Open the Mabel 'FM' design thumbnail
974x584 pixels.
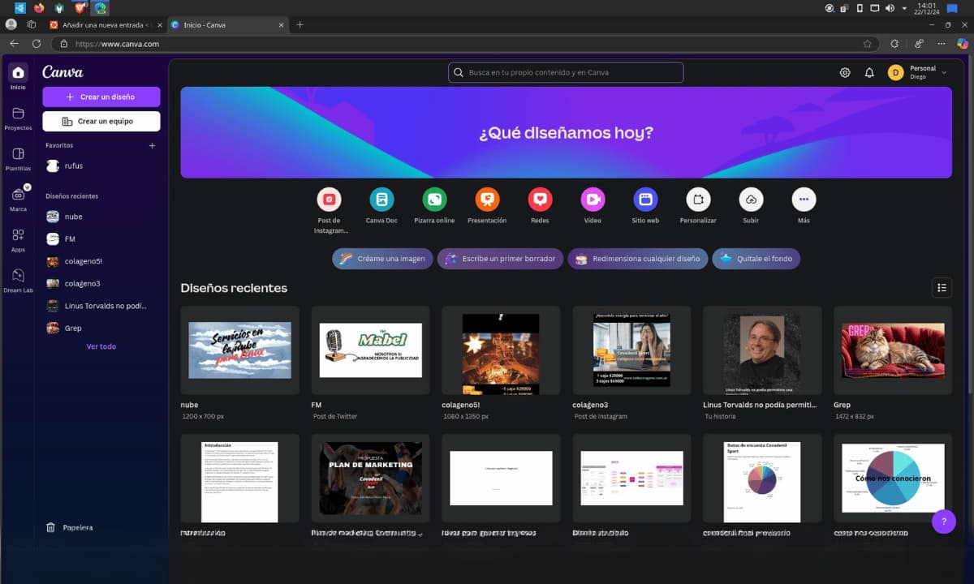pyautogui.click(x=370, y=350)
